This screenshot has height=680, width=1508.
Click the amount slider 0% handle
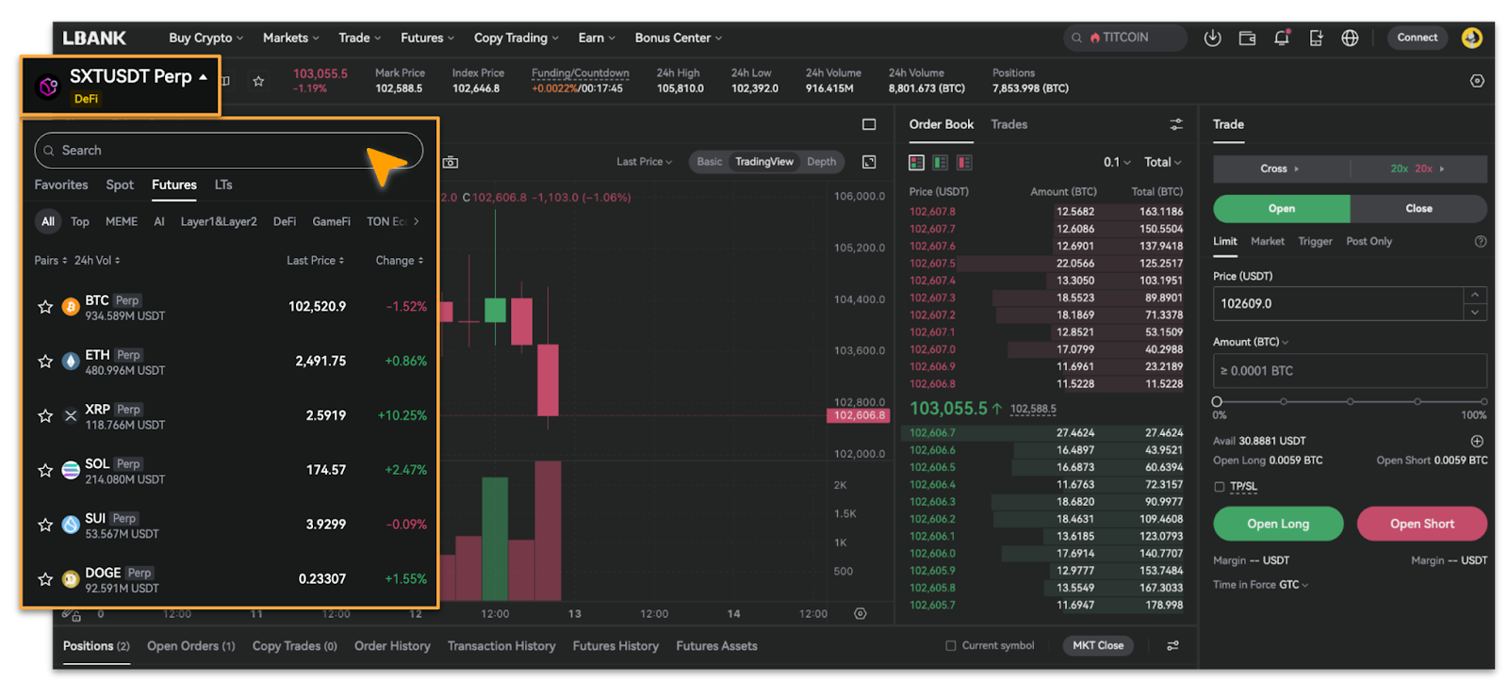click(1217, 402)
